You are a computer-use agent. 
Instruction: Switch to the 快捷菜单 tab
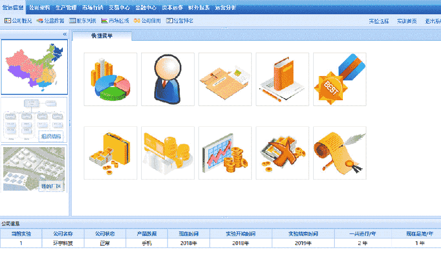(x=104, y=36)
